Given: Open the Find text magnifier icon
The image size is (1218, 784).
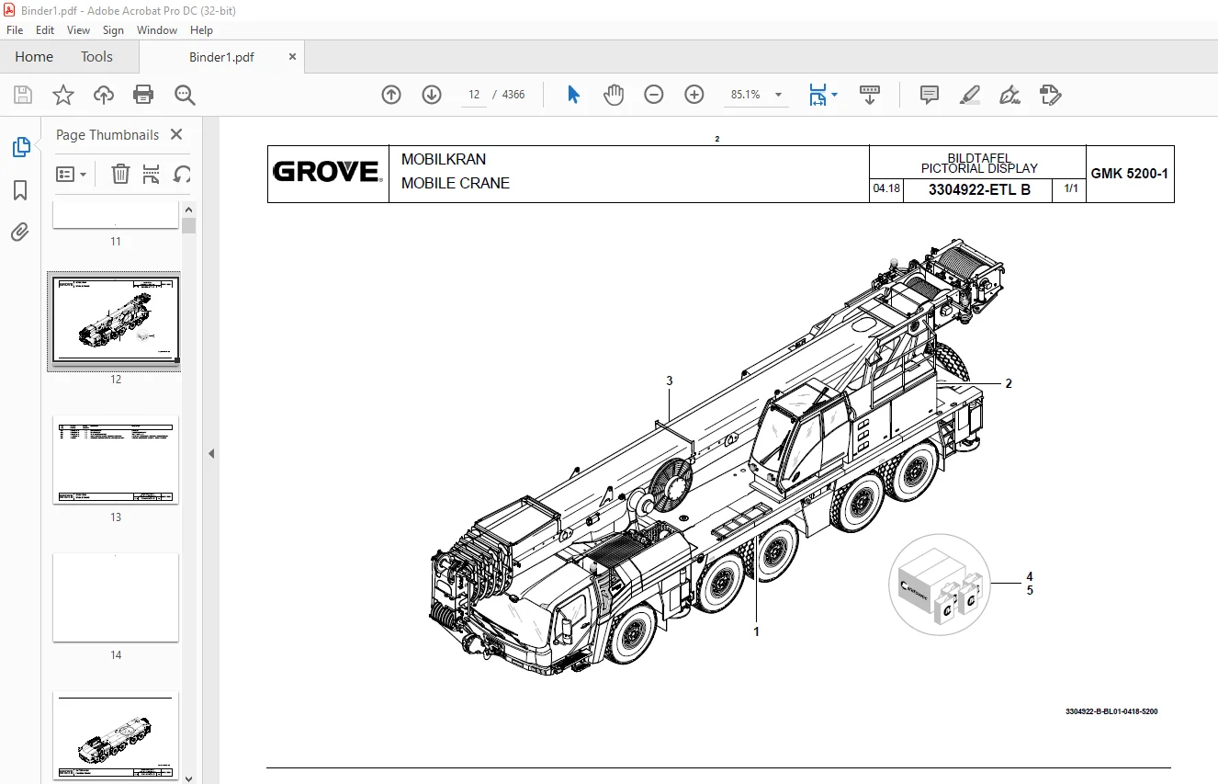Looking at the screenshot, I should (x=186, y=95).
